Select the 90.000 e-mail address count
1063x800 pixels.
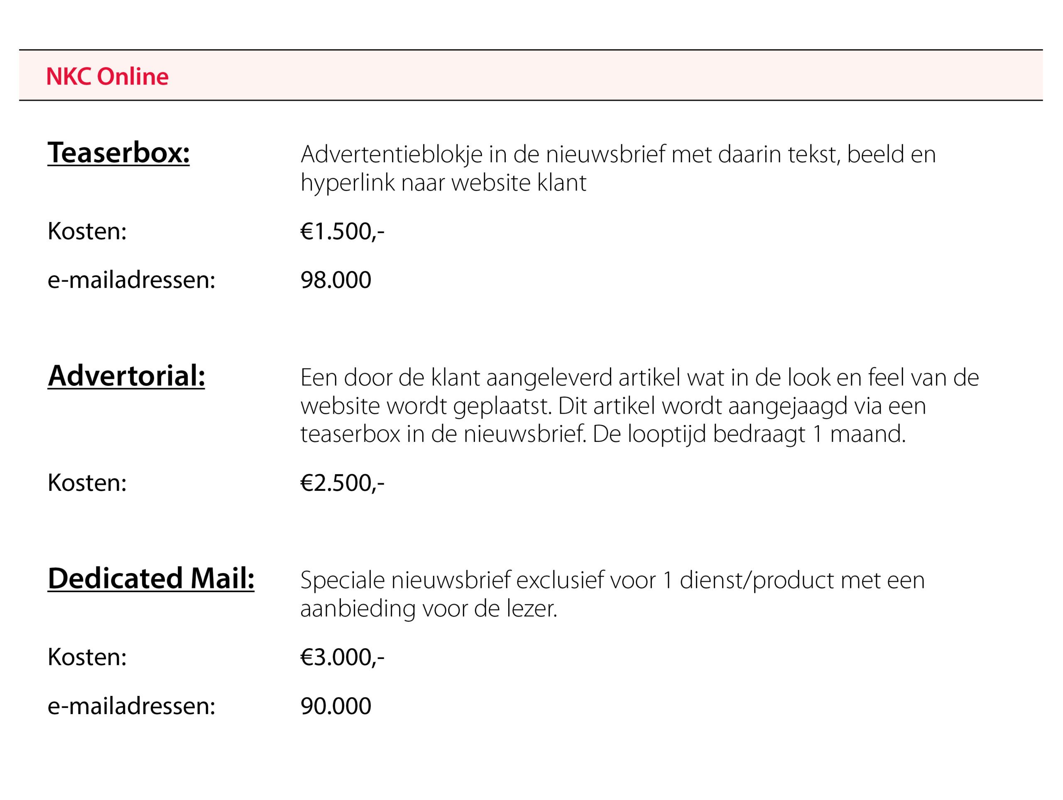[336, 706]
